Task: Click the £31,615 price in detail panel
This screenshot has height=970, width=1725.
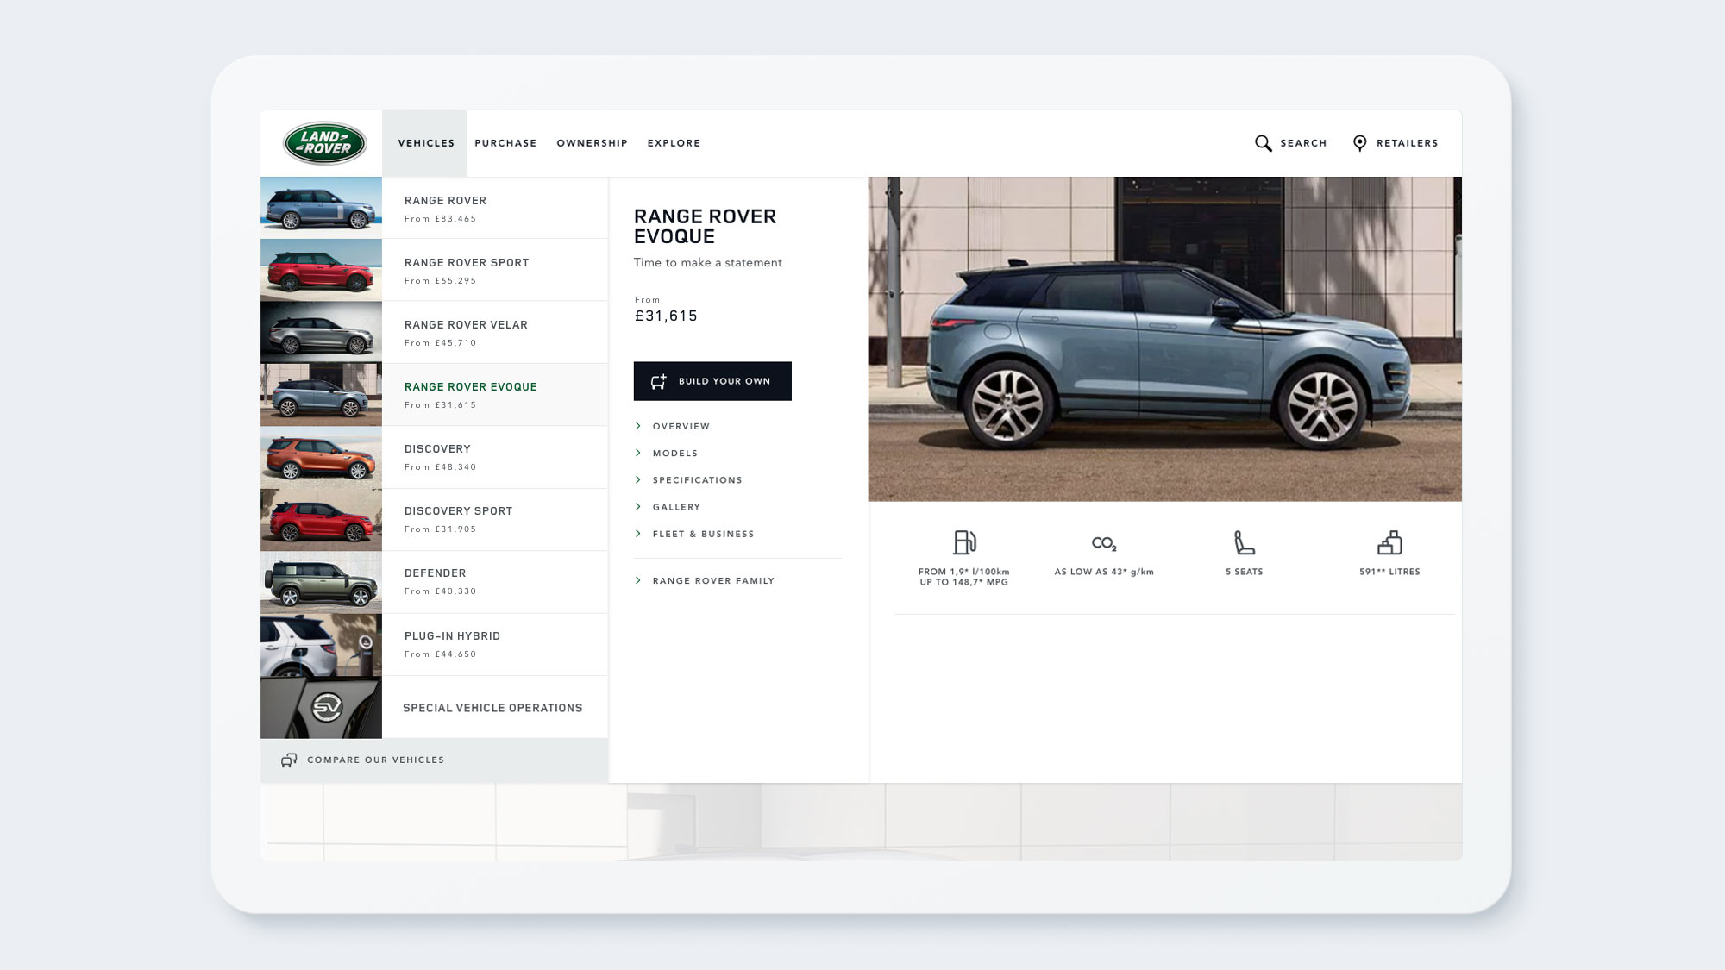Action: (666, 316)
